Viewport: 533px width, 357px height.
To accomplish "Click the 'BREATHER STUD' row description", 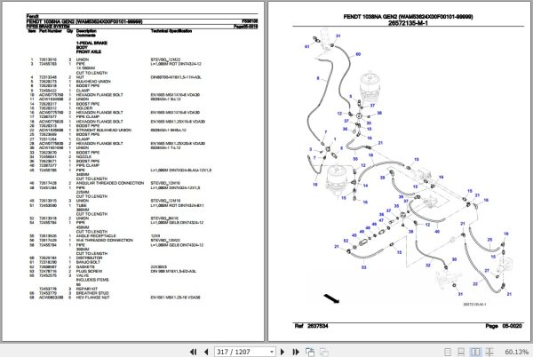I will pyautogui.click(x=92, y=293).
